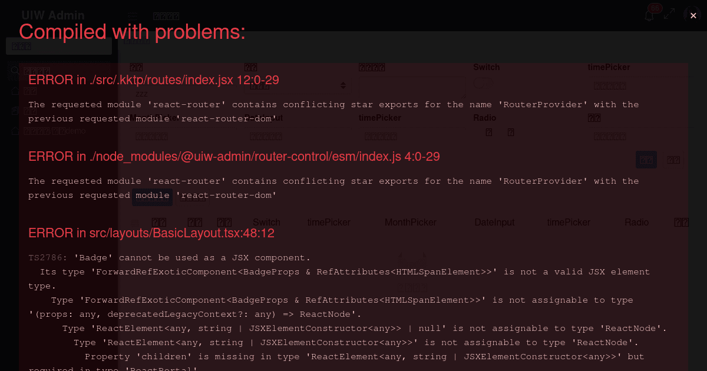The height and width of the screenshot is (371, 707).
Task: Click the document icon in the sidebar navigation
Action: tap(15, 111)
